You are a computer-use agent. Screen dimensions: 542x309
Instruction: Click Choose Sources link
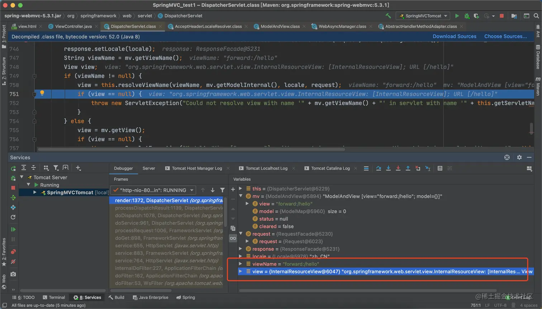505,36
